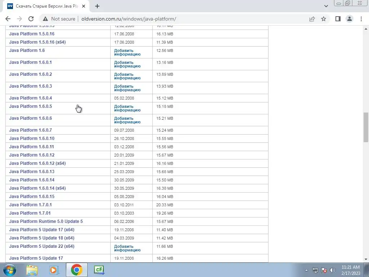Open Java Platform 1.7.0.1 link
The image size is (369, 277).
[30, 205]
